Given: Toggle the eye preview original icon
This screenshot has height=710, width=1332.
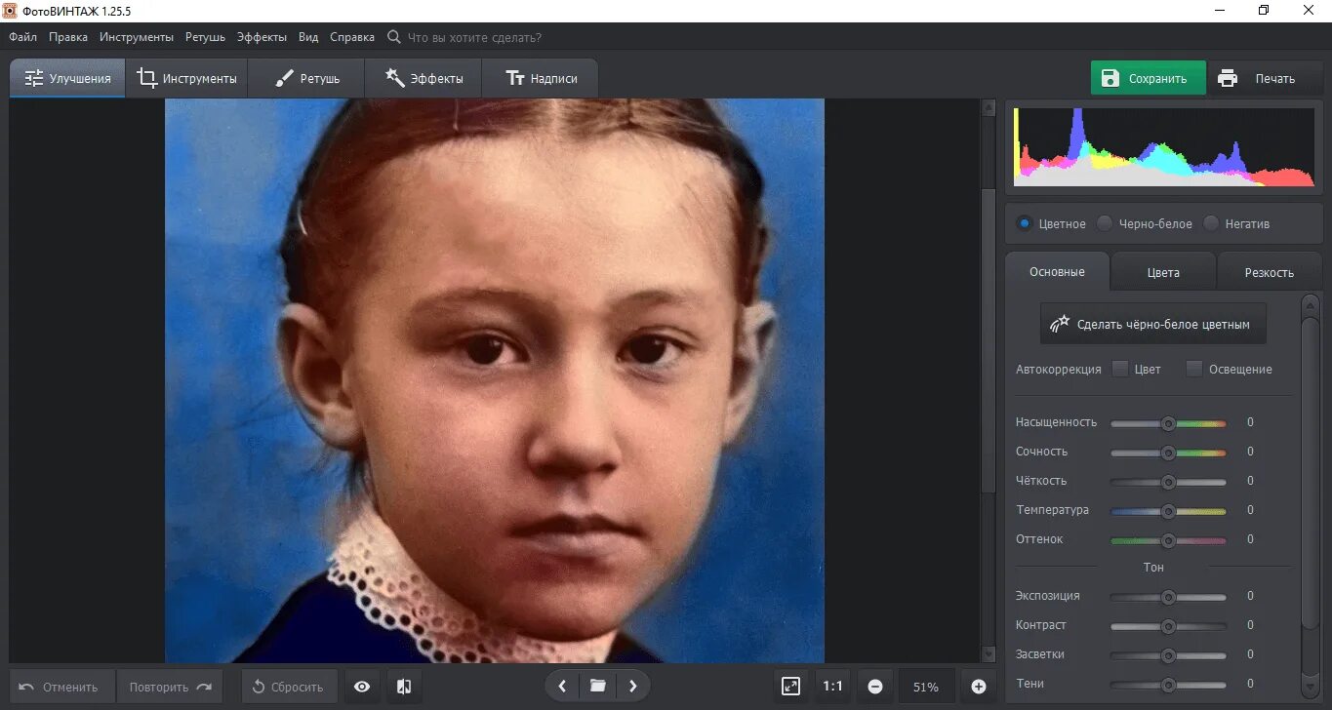Looking at the screenshot, I should pyautogui.click(x=362, y=687).
